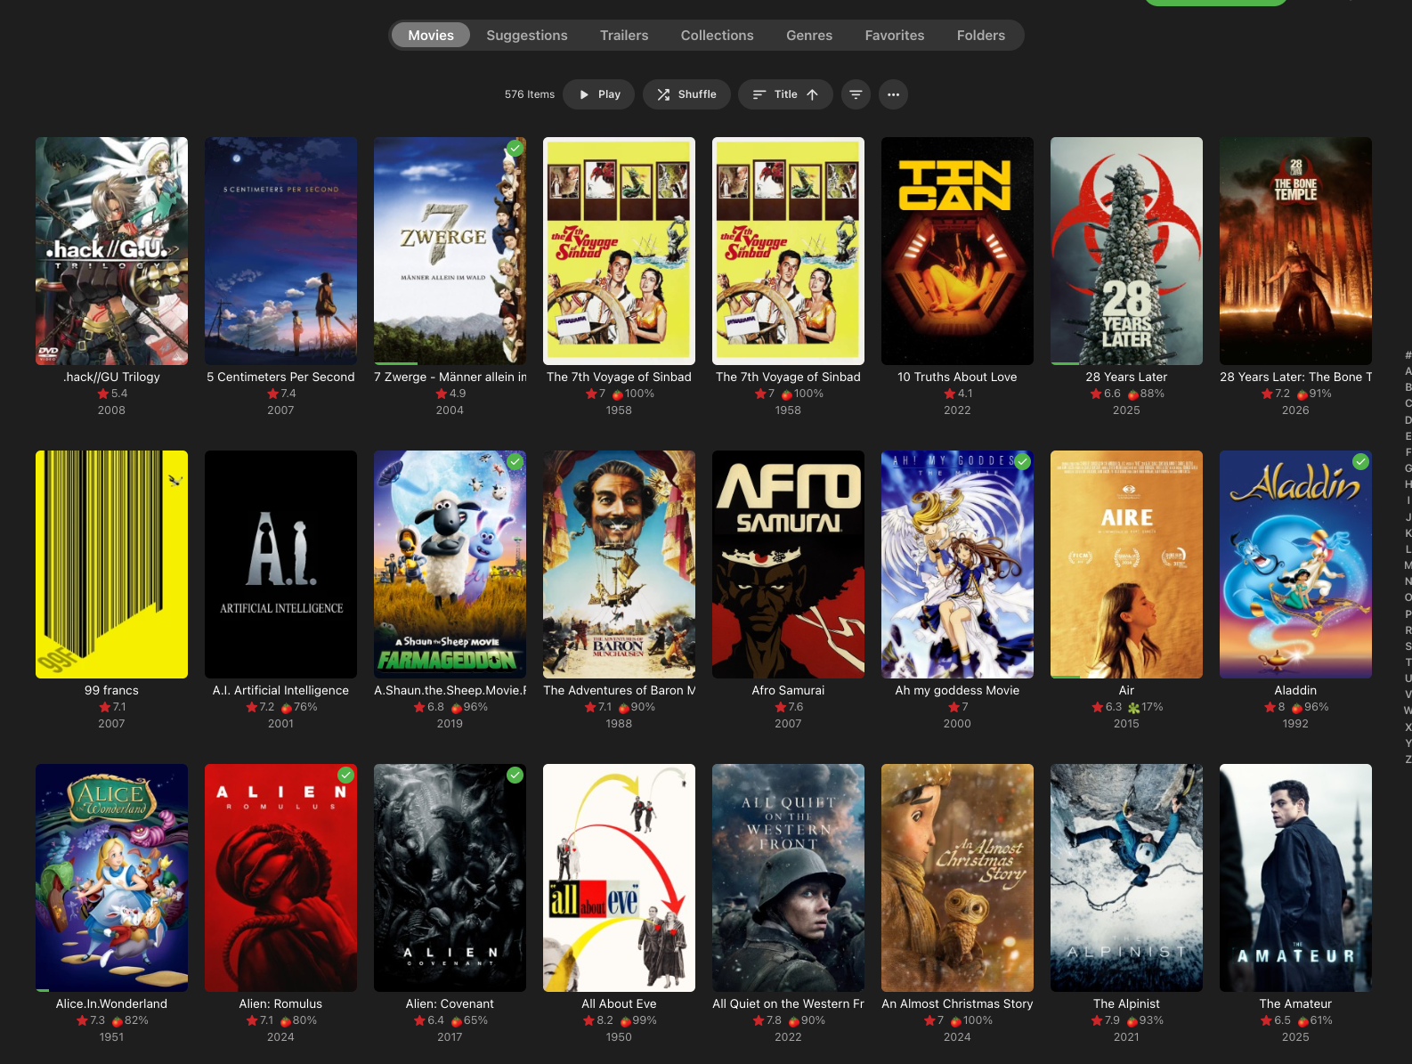Open the 5 Centimeters Per Second poster

280,251
